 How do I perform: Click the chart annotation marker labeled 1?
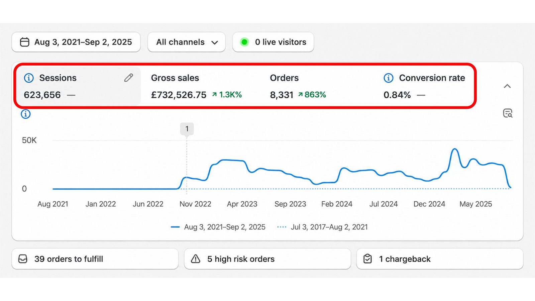click(x=187, y=129)
